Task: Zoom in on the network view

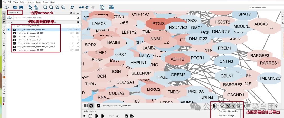Action: click(45, 7)
